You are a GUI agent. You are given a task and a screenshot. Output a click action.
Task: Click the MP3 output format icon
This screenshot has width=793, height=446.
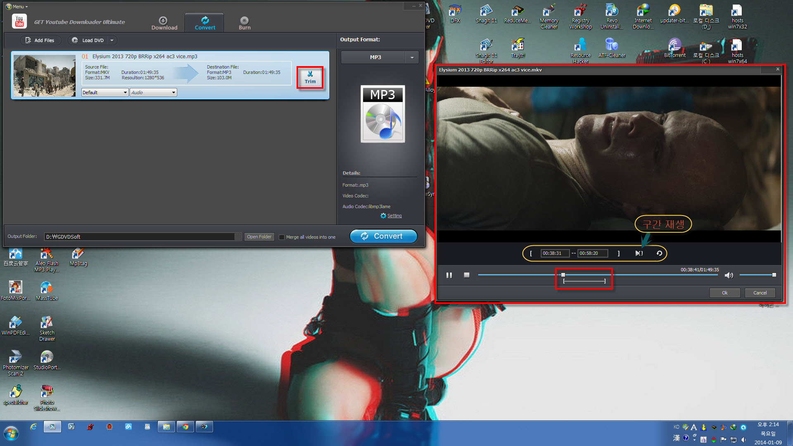tap(381, 114)
